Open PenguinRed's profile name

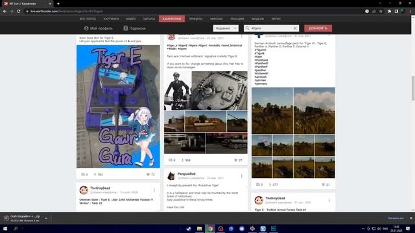pyautogui.click(x=186, y=174)
